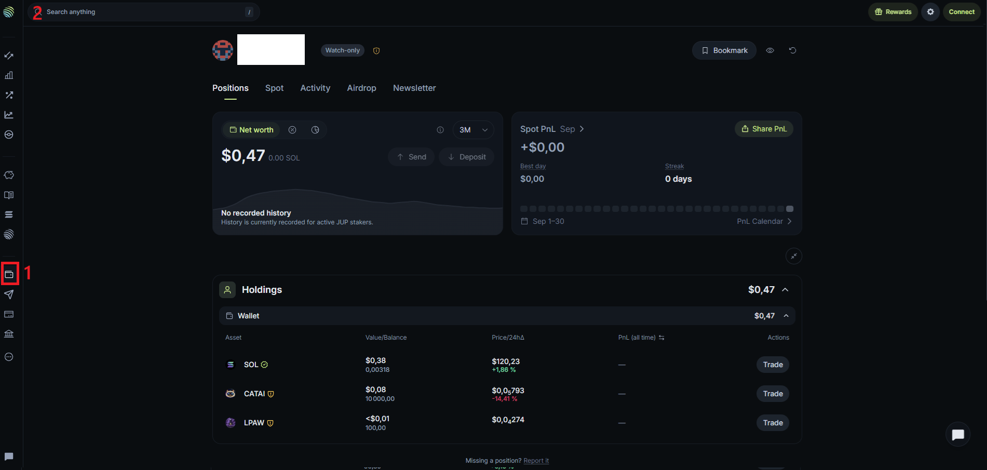Select the Net worth chart view
987x470 pixels.
coord(251,130)
